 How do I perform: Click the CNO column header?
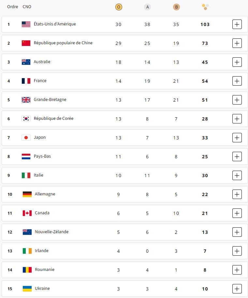(x=27, y=7)
